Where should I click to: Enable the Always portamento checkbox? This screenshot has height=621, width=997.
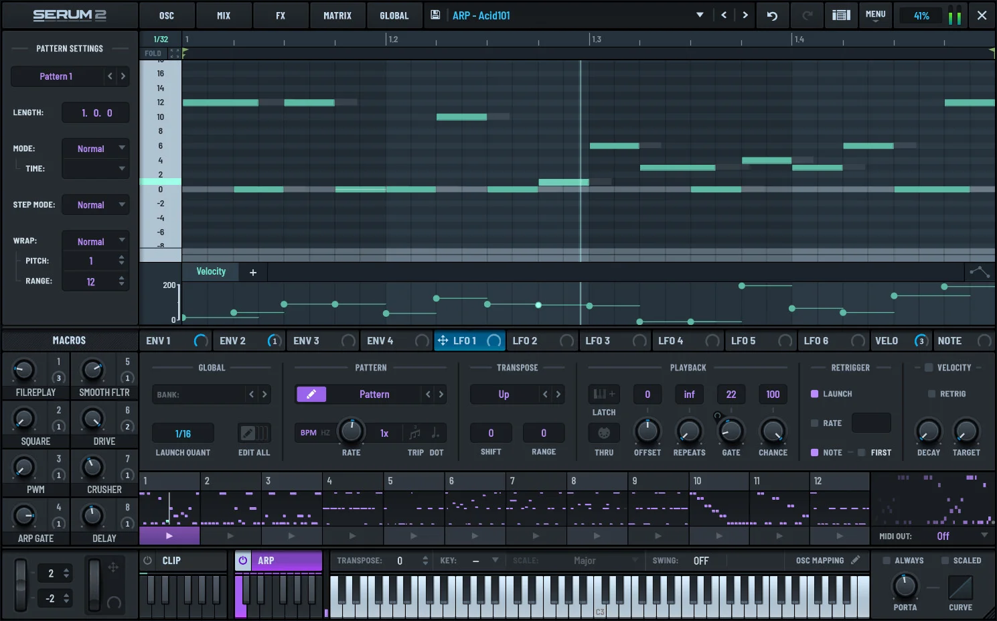(x=887, y=560)
